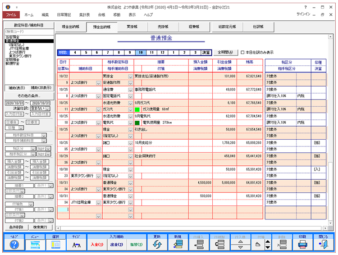Click the app logo icon in title bar
The image size is (338, 255).
[x=8, y=7]
